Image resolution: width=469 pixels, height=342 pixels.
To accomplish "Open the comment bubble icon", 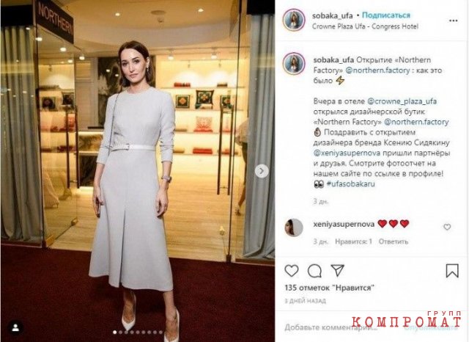I will coord(314,271).
